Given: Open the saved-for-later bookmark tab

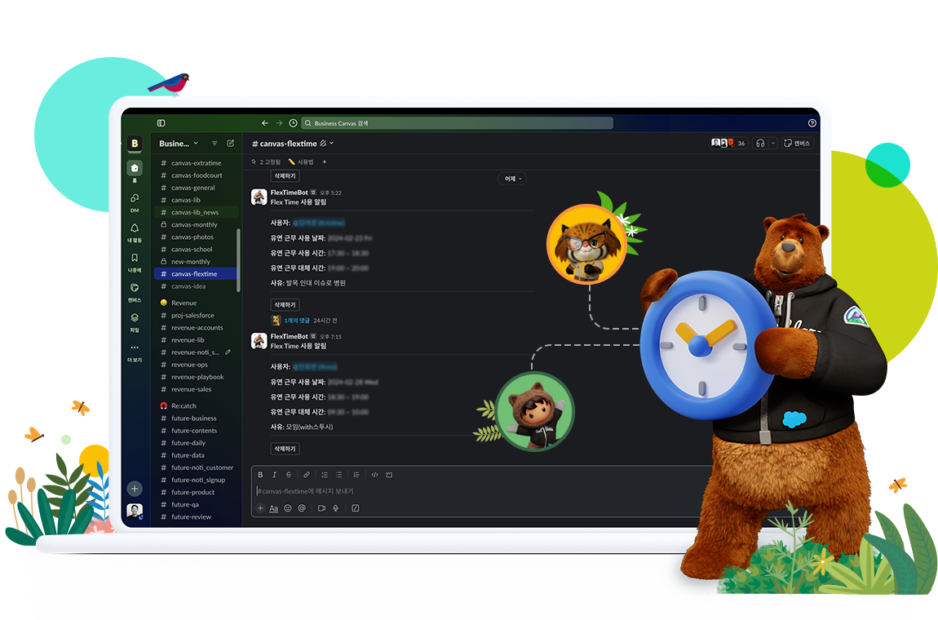Looking at the screenshot, I should [x=135, y=262].
